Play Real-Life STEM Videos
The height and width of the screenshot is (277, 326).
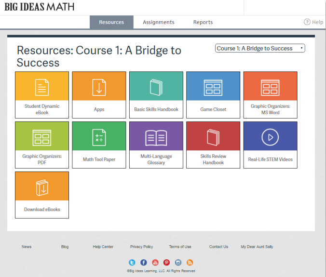click(x=270, y=145)
